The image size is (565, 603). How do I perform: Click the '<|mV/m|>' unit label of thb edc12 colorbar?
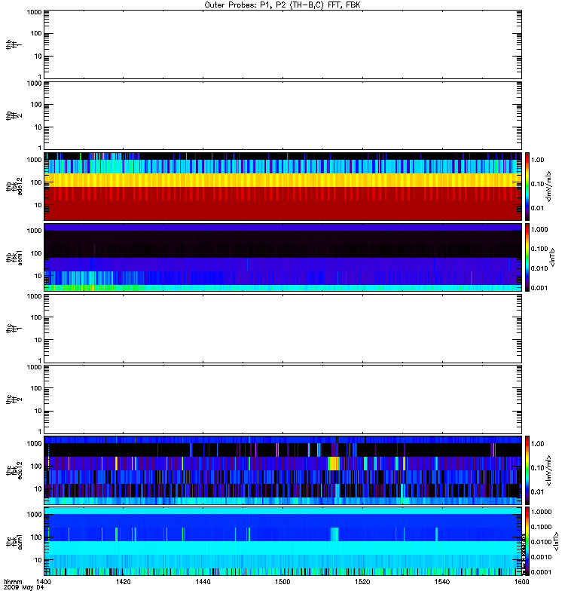[550, 186]
